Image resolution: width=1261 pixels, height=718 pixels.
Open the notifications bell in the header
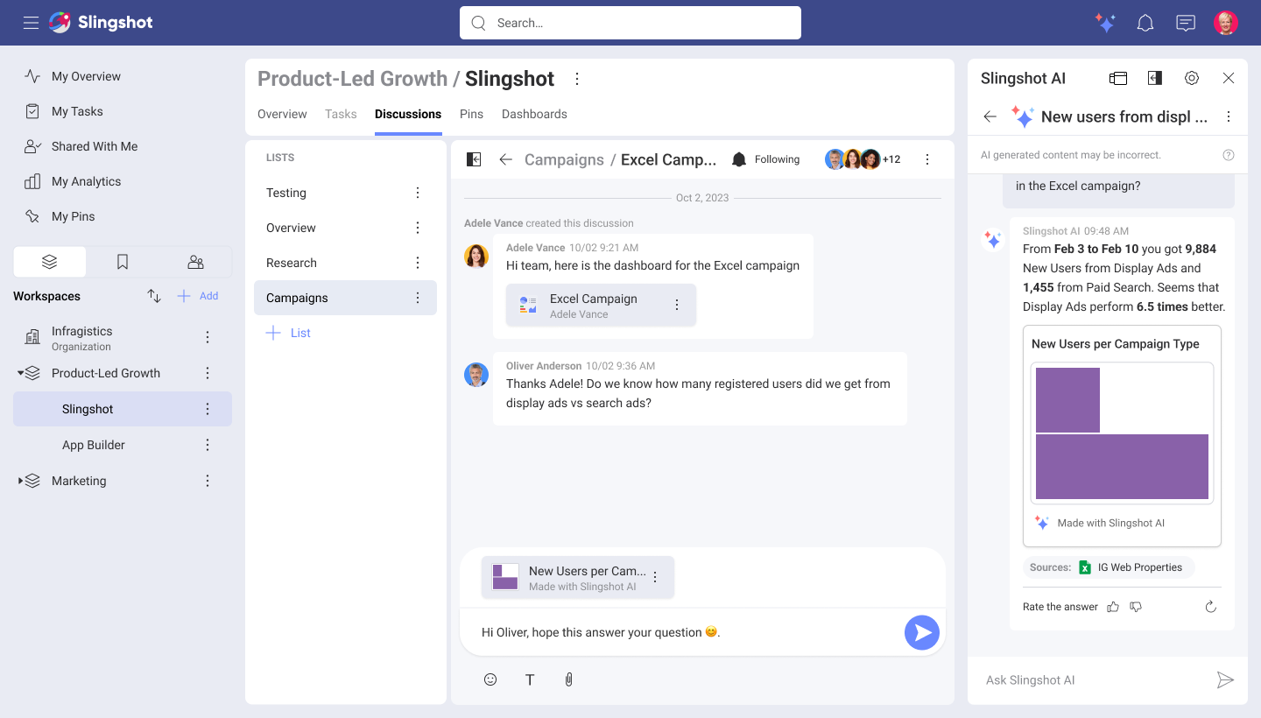click(1145, 23)
